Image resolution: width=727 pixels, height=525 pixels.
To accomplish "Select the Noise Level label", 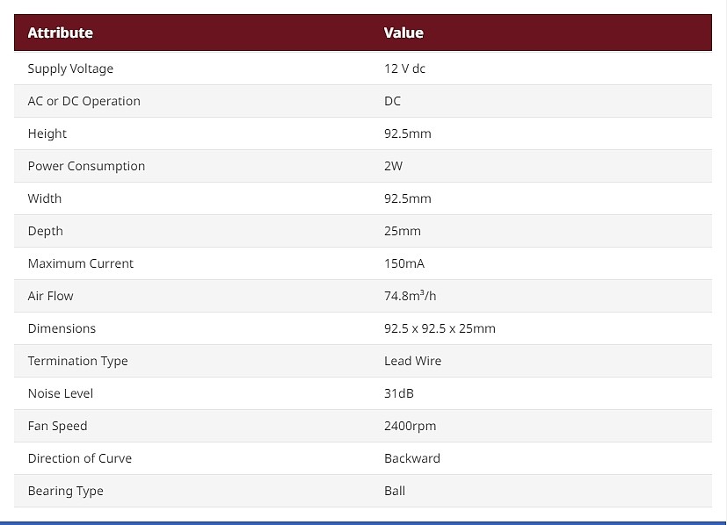I will pyautogui.click(x=61, y=393).
